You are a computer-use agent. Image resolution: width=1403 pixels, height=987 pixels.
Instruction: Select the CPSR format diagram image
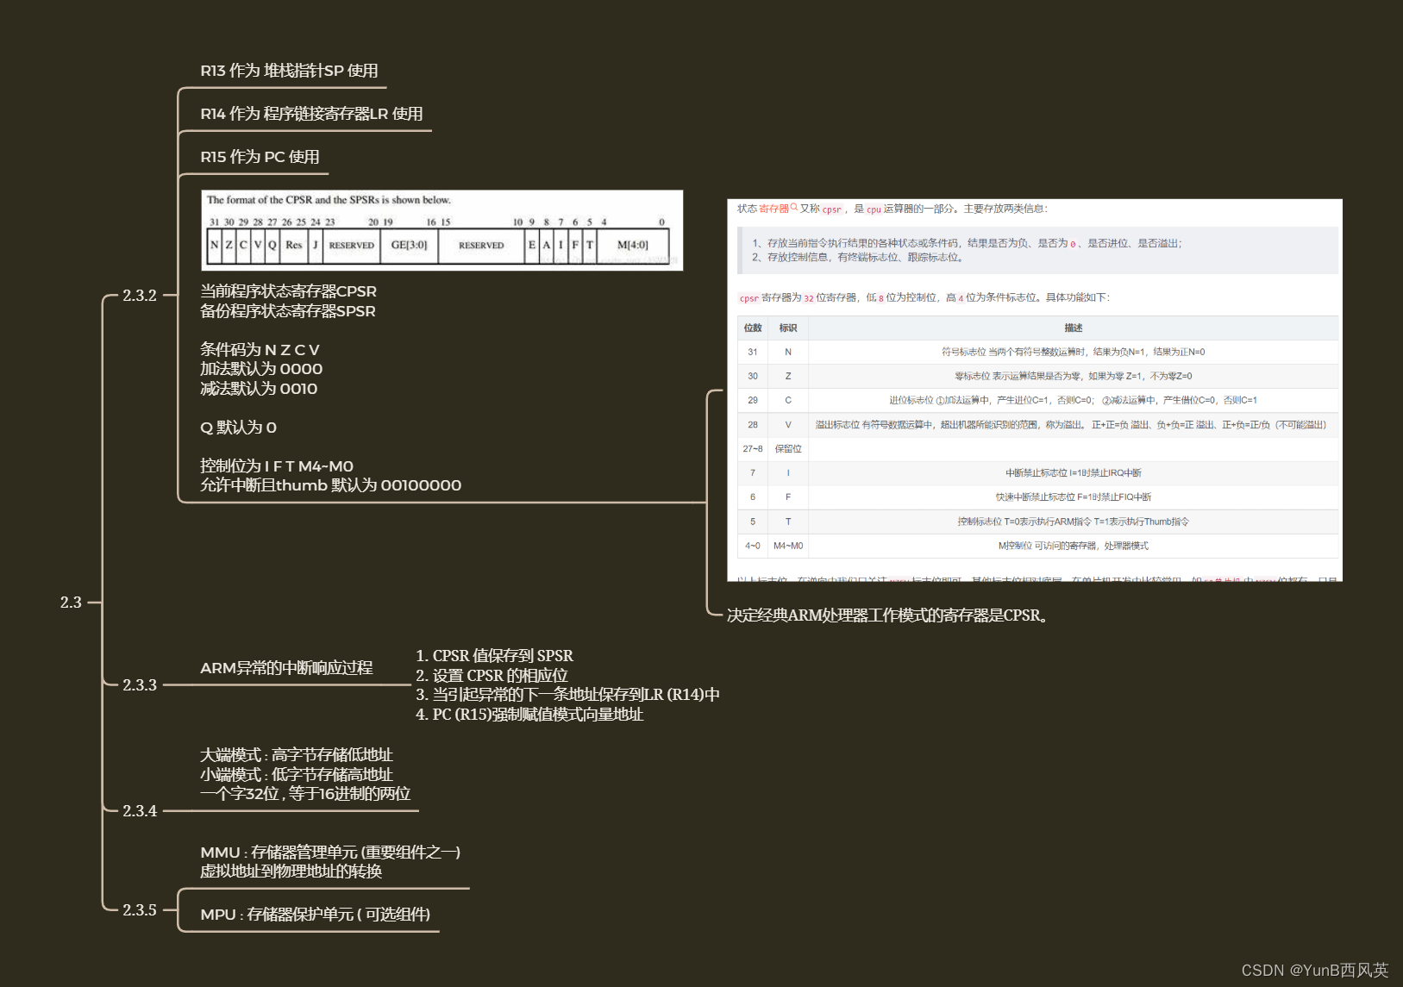(442, 230)
